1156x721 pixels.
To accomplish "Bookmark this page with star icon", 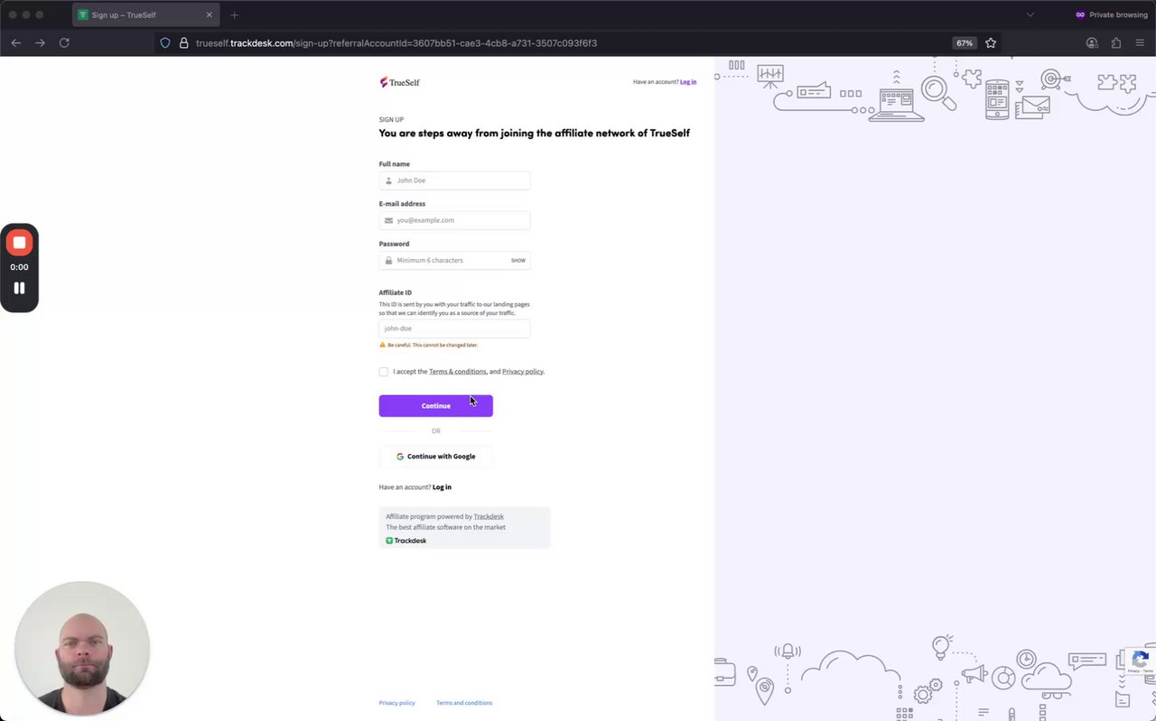I will click(x=991, y=42).
